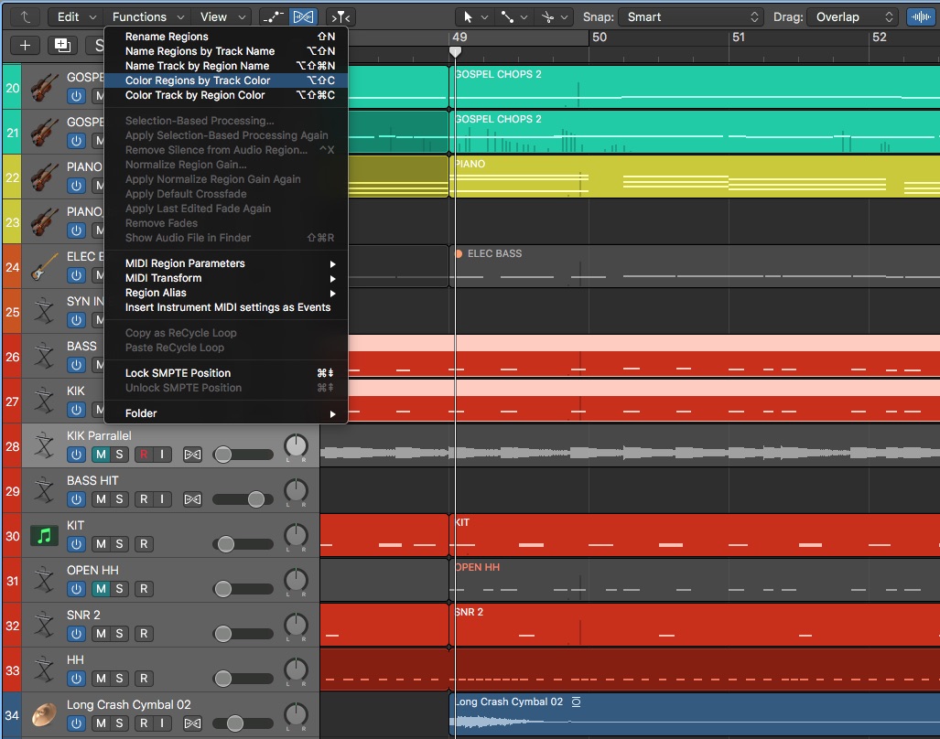Click the duplicate track button
Viewport: 940px width, 739px height.
(61, 45)
